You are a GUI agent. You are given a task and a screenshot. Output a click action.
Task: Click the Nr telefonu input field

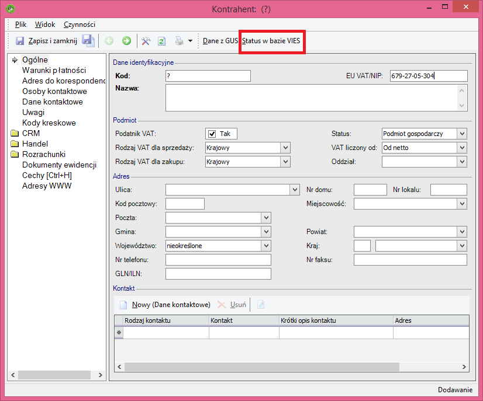pyautogui.click(x=218, y=260)
